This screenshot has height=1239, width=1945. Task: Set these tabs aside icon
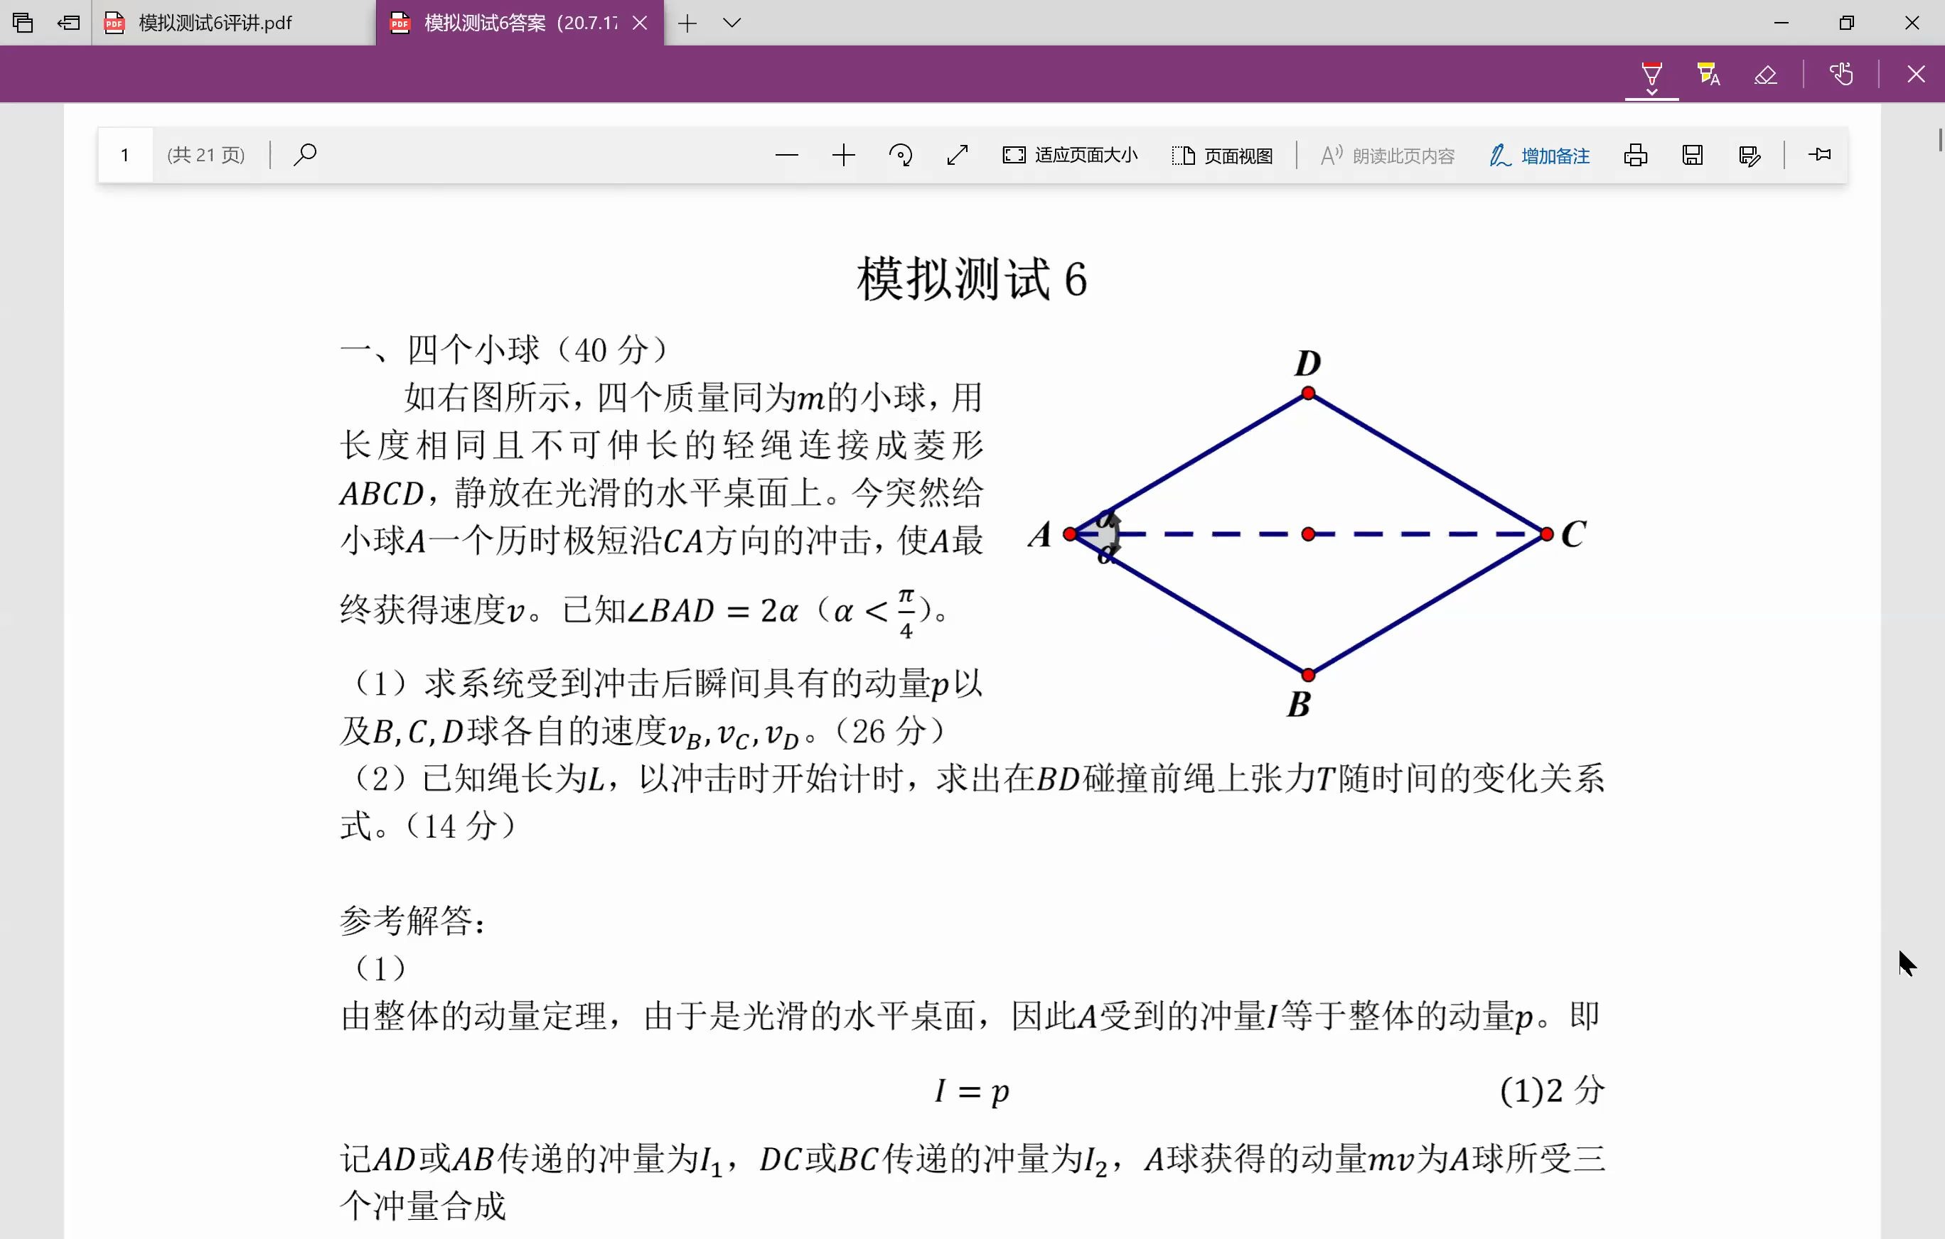click(x=70, y=23)
